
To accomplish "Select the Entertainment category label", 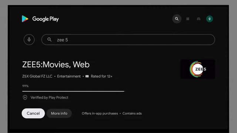I will (69, 76).
